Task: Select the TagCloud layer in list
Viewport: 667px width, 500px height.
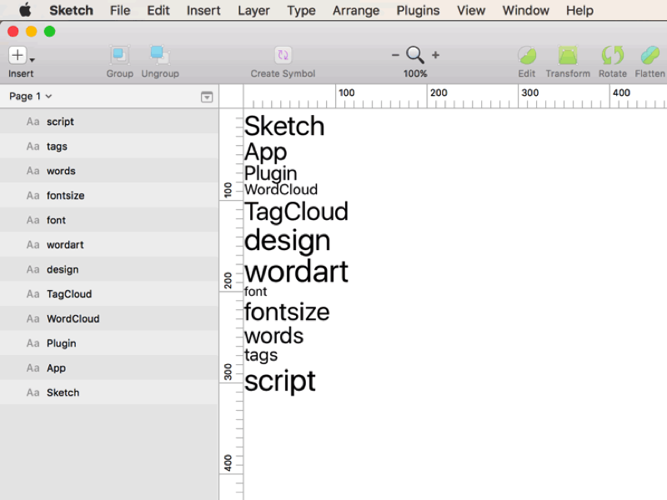Action: (109, 294)
